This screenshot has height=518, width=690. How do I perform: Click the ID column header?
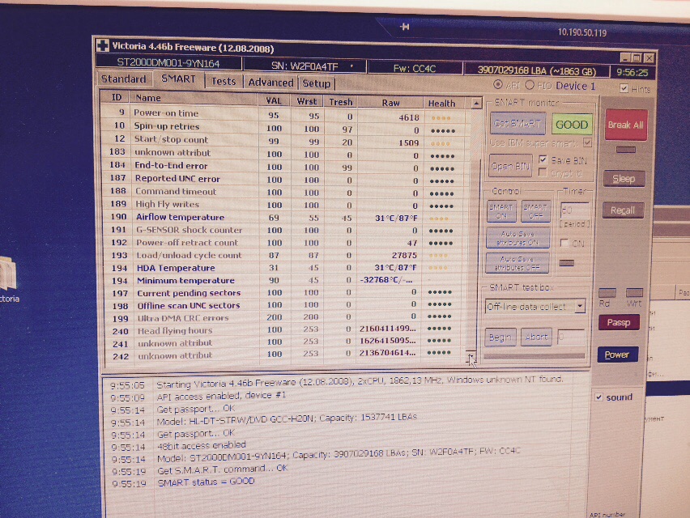116,98
